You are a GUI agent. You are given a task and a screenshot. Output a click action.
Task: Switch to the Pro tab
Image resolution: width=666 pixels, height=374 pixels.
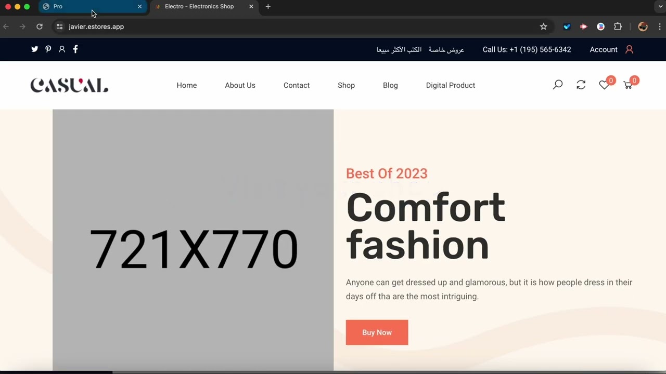pos(92,7)
